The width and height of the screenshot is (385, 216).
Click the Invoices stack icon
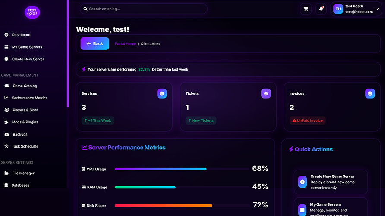[x=370, y=93]
